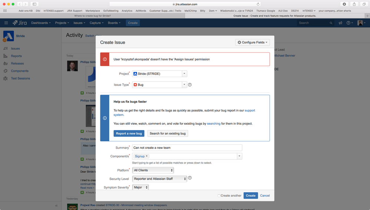
Task: Open the Configure Fields dropdown
Action: (x=253, y=42)
